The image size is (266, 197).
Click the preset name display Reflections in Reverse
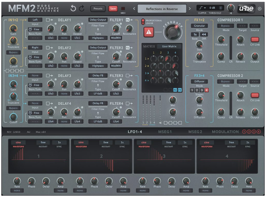tap(162, 9)
